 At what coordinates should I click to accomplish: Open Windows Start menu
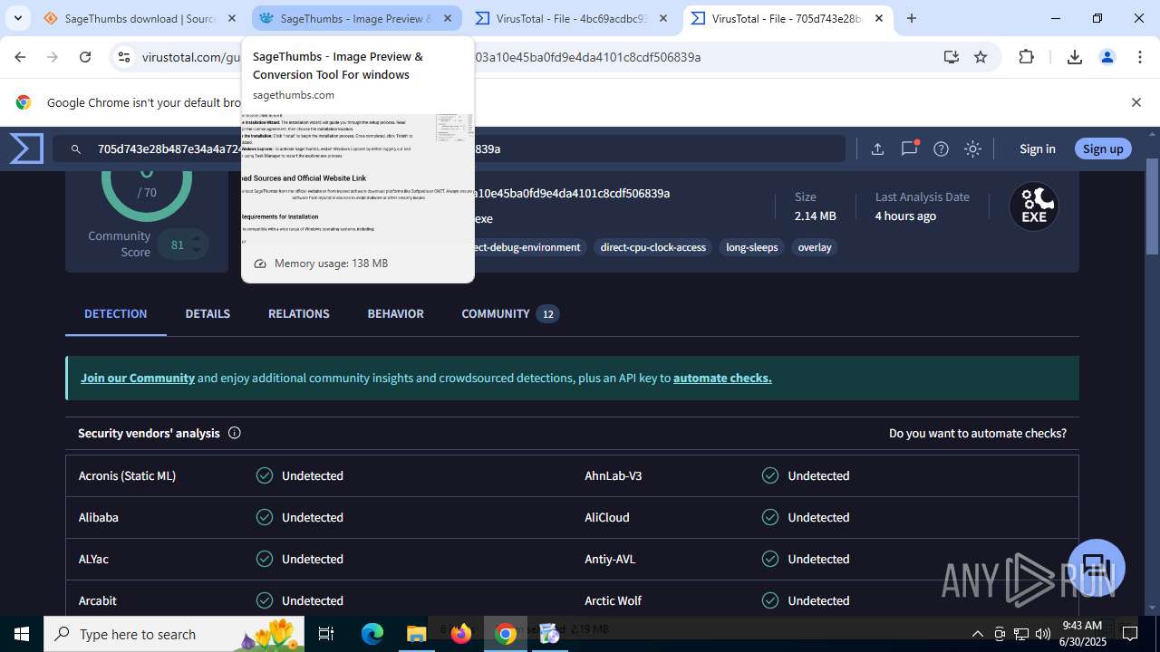22,634
